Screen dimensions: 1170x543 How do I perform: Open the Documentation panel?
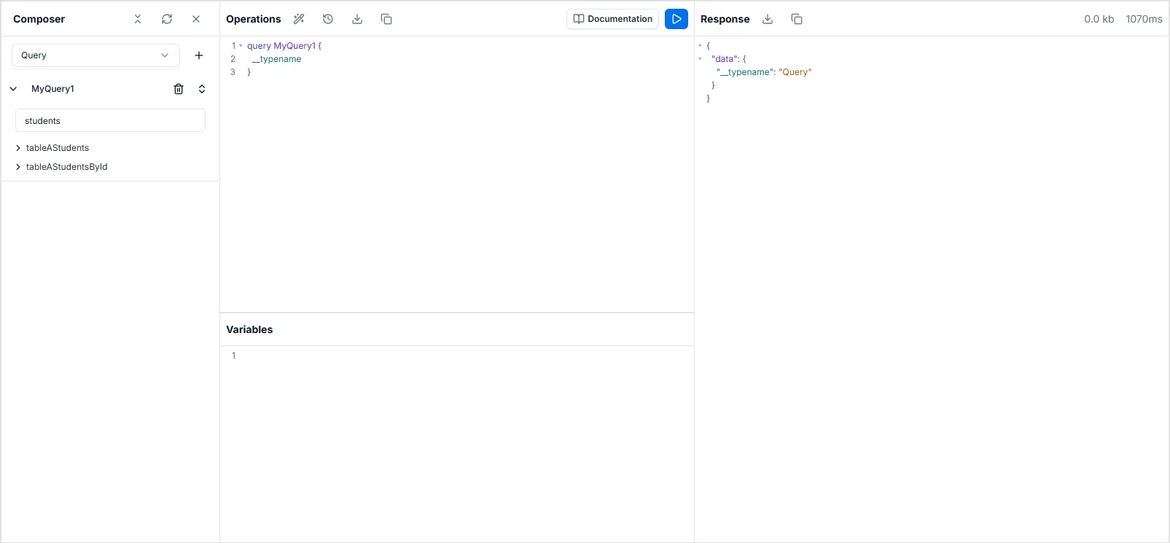[612, 19]
